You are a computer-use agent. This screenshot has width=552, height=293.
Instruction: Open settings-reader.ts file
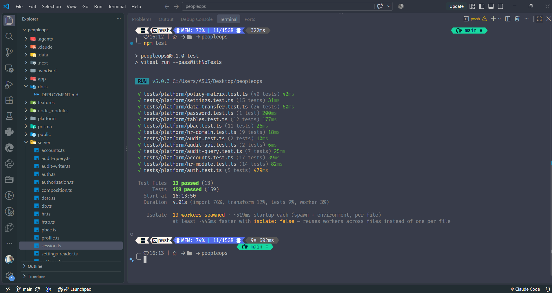[x=71, y=254]
